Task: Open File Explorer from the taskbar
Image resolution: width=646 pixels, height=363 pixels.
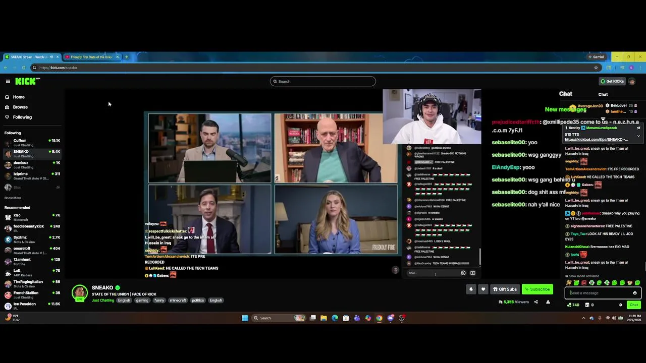Action: [324, 318]
